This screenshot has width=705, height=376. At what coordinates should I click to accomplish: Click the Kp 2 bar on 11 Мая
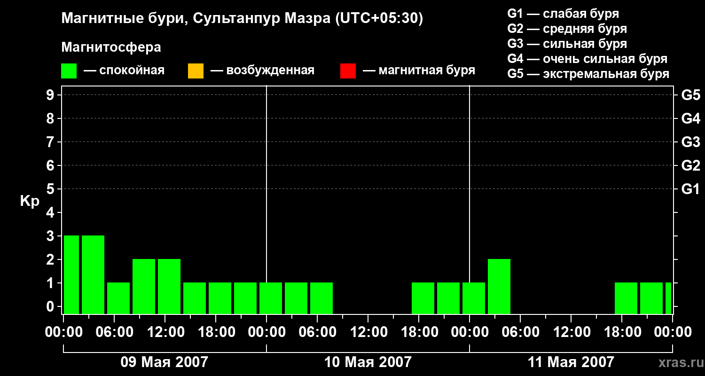coord(499,286)
